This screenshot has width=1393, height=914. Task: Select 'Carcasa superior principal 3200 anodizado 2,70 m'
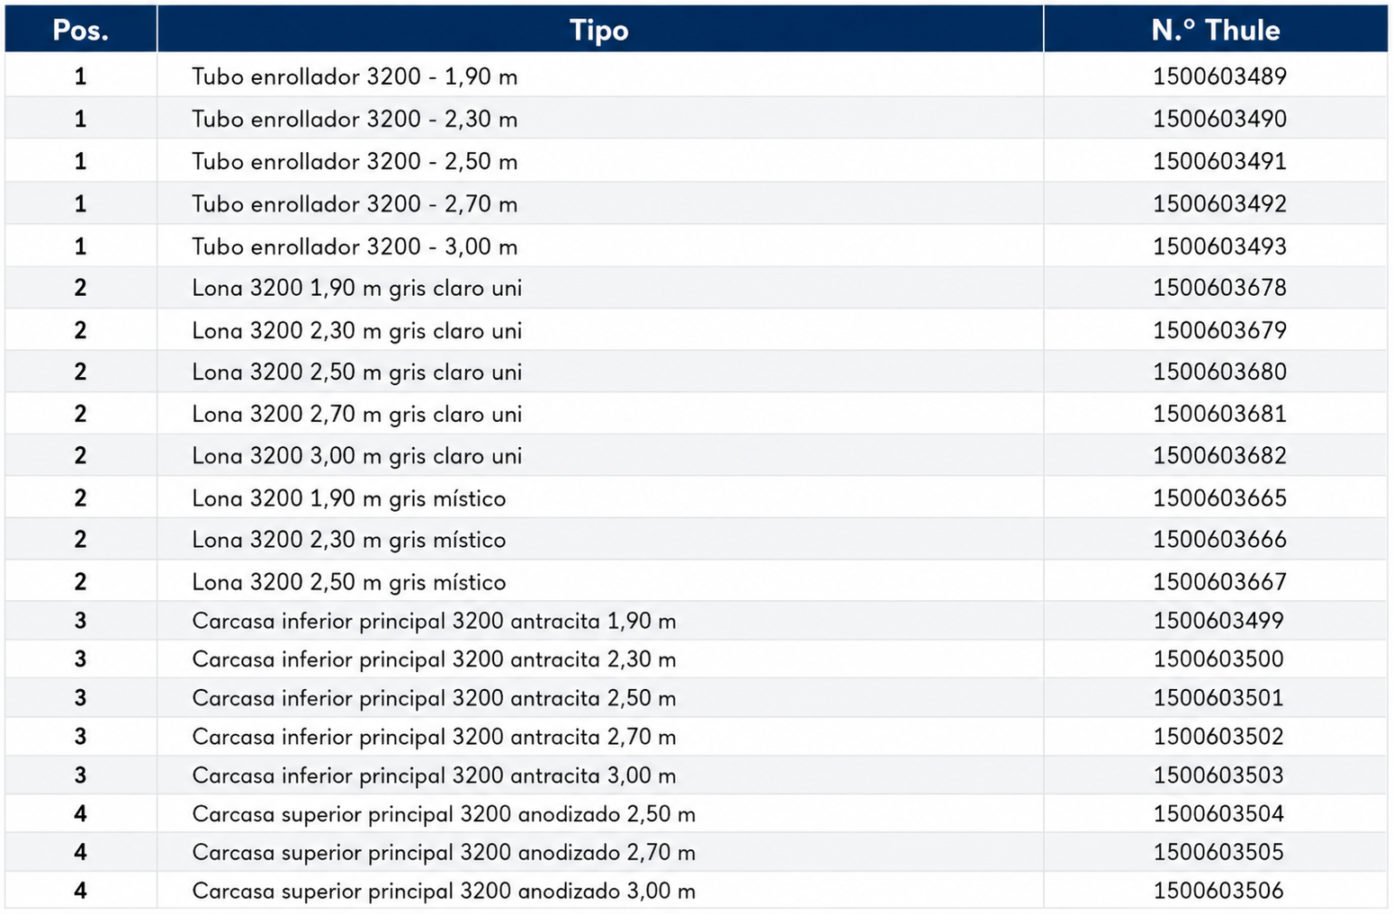pos(444,852)
